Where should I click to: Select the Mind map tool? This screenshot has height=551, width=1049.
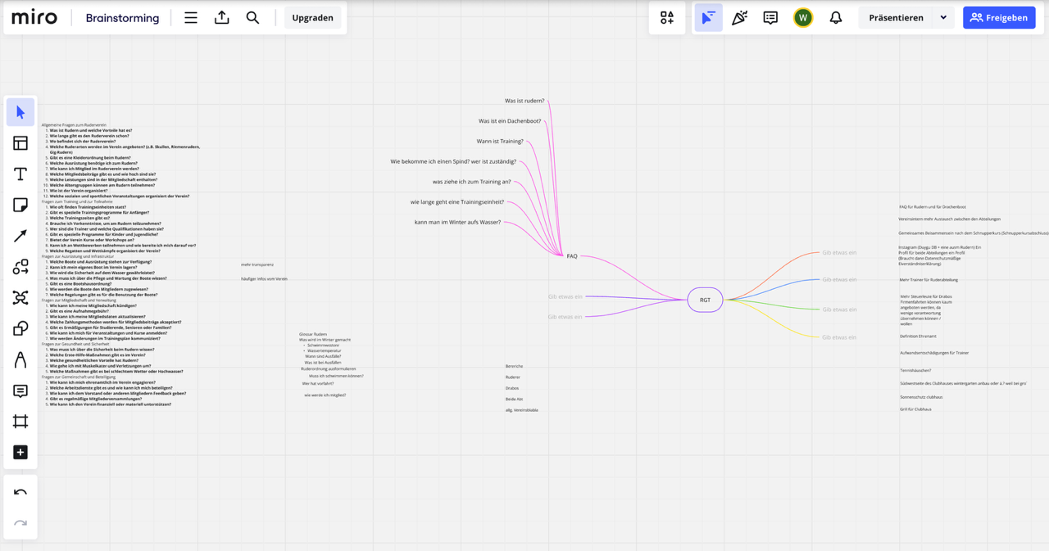click(20, 298)
